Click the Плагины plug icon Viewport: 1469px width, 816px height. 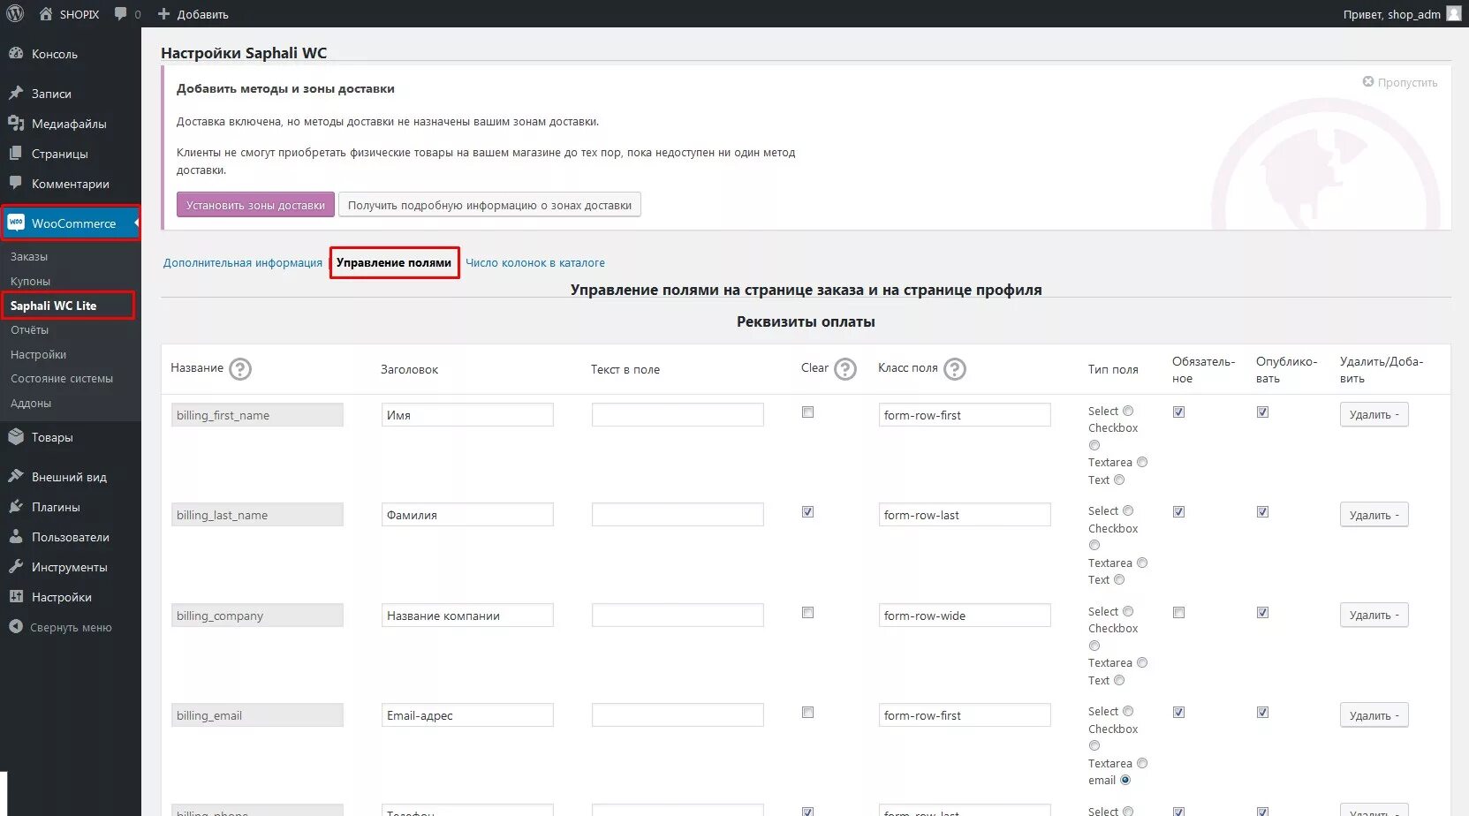pyautogui.click(x=16, y=506)
